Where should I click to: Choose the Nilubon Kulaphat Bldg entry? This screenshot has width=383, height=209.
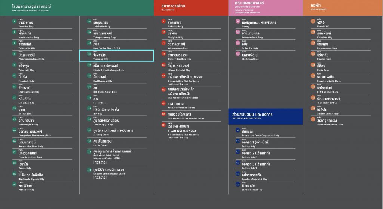pos(191,67)
